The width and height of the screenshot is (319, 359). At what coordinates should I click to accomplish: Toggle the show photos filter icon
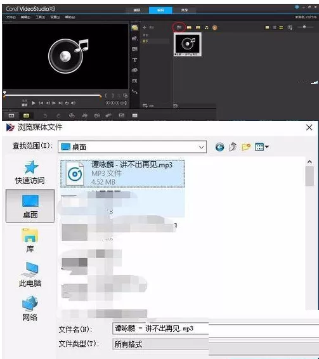(198, 27)
